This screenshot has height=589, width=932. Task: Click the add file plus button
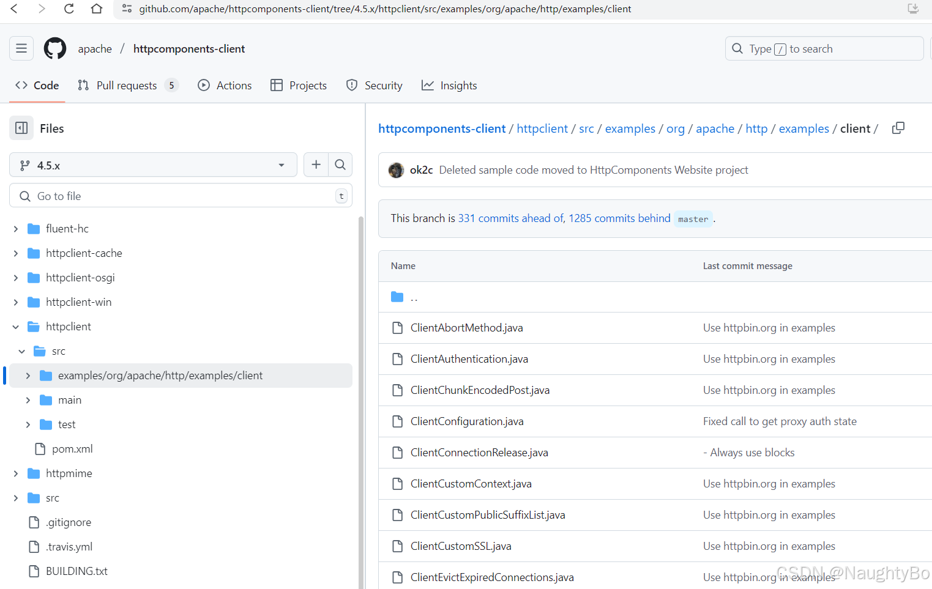point(316,165)
